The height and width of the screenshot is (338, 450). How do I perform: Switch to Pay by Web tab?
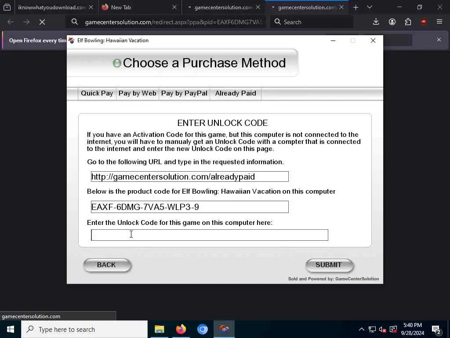click(138, 93)
